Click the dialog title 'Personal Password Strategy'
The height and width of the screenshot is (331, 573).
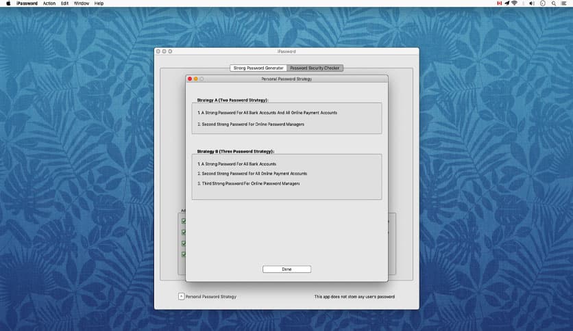pyautogui.click(x=286, y=79)
